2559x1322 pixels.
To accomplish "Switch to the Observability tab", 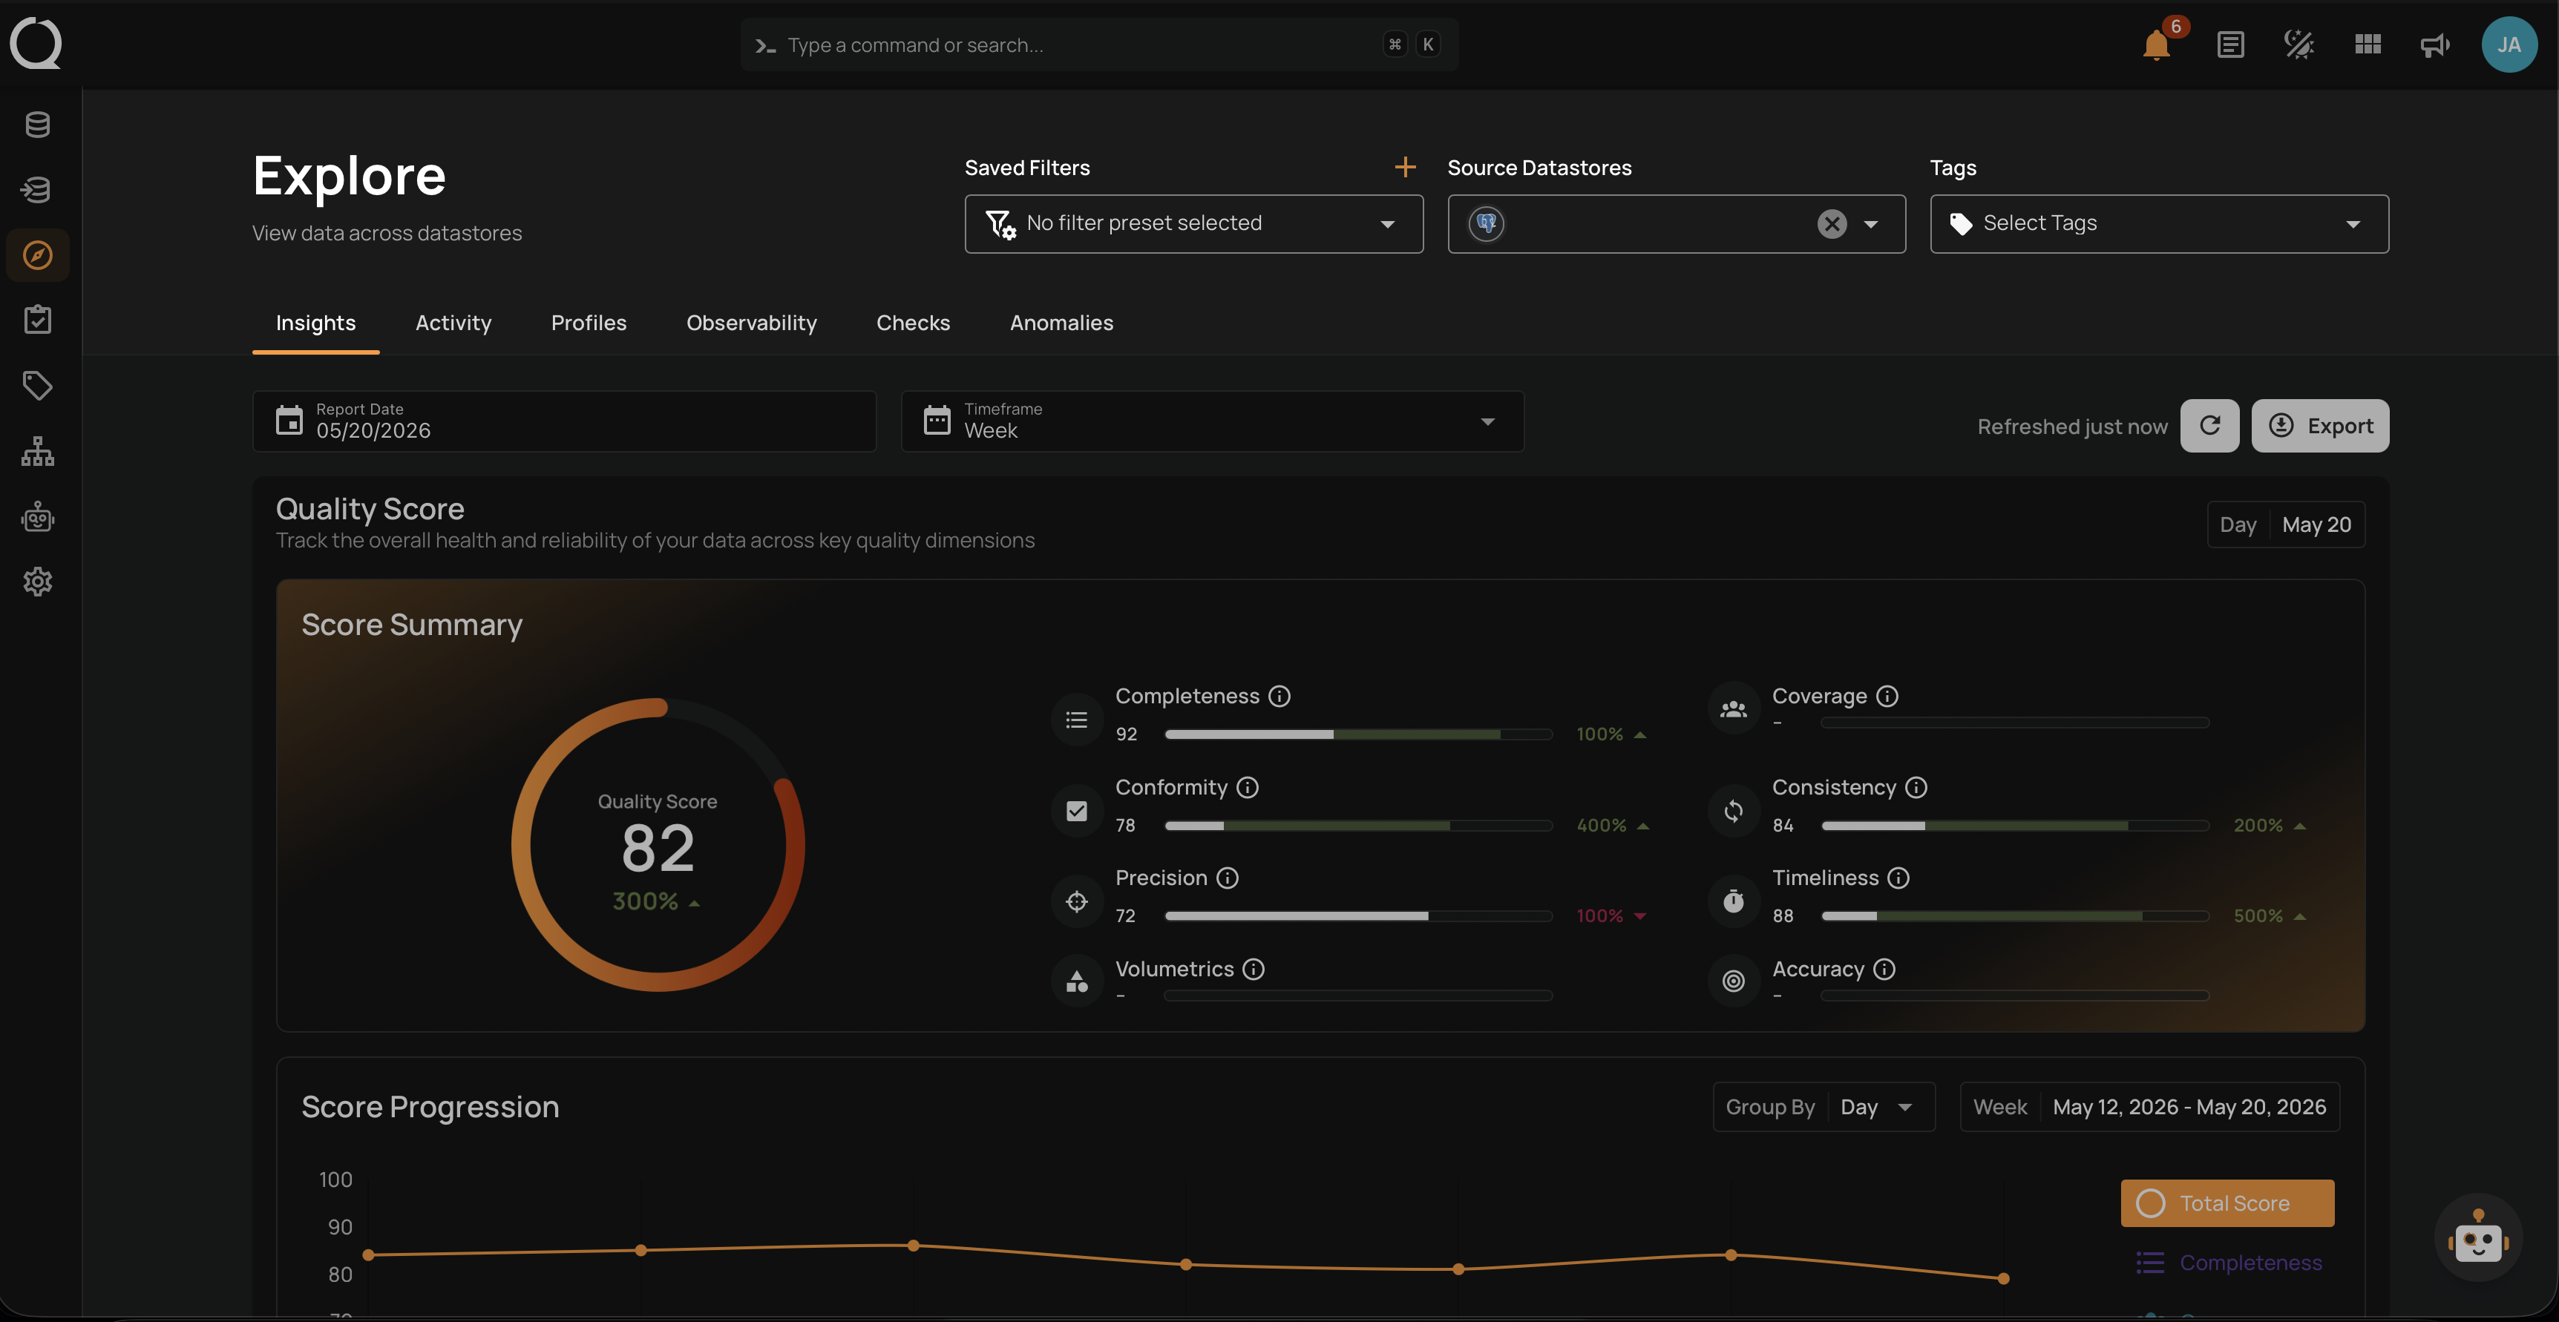I will click(751, 323).
